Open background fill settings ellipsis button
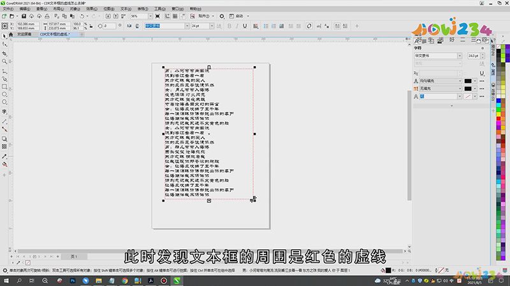The height and width of the screenshot is (286, 510). tap(482, 88)
